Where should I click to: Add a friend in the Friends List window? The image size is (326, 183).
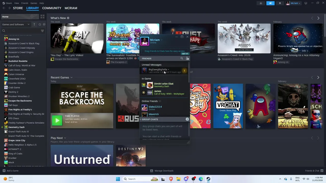(x=187, y=58)
